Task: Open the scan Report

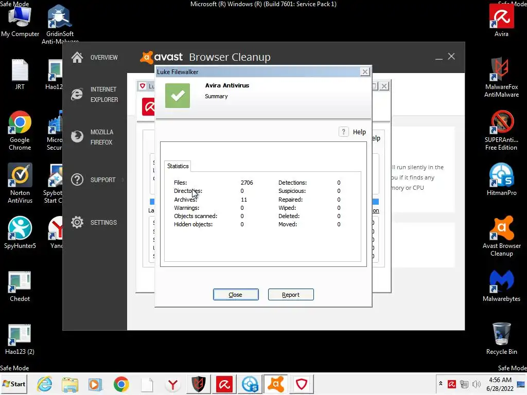Action: point(291,295)
